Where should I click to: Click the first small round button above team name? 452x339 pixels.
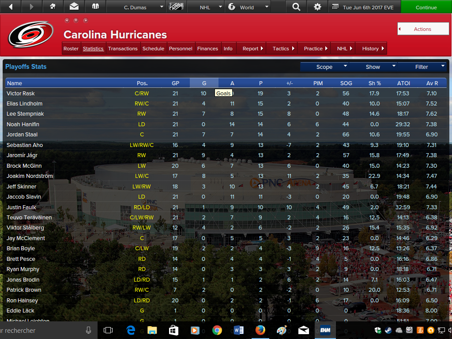pos(67,20)
